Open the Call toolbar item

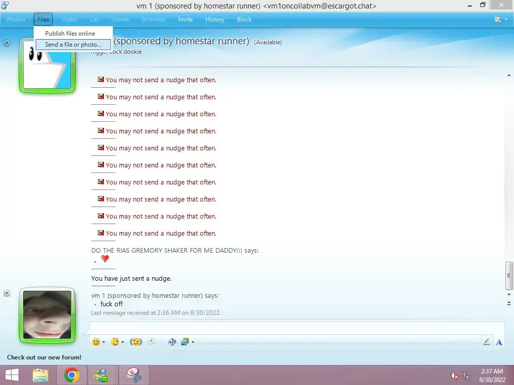click(94, 20)
